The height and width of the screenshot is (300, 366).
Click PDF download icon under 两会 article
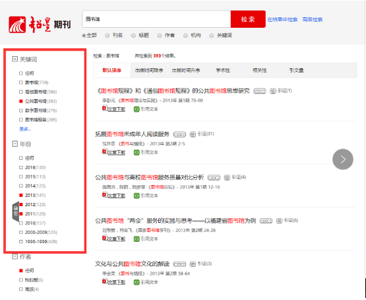coord(105,238)
